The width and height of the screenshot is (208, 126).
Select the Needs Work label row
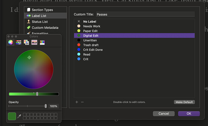point(134,26)
